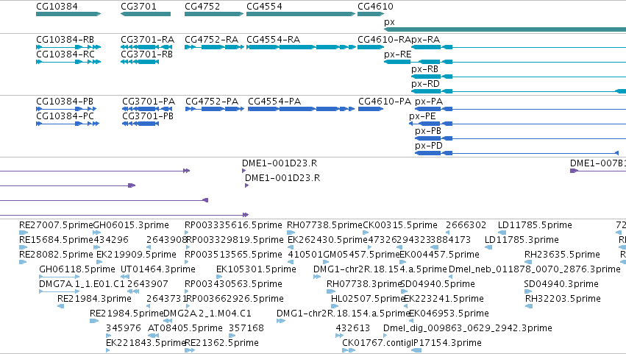
Task: Select the EK262430.5prime EST label
Action: 327,240
